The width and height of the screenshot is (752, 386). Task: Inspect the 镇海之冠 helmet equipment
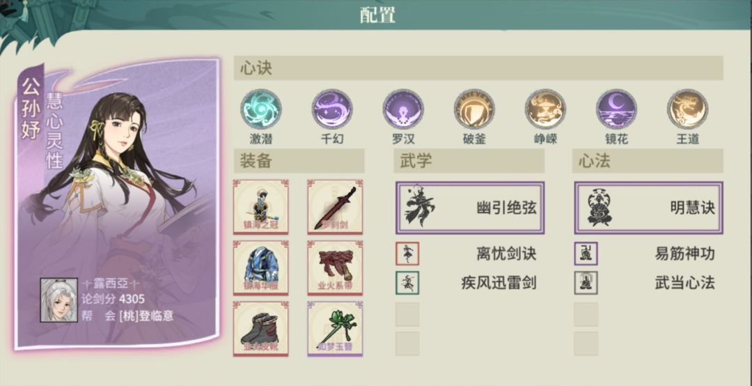261,207
